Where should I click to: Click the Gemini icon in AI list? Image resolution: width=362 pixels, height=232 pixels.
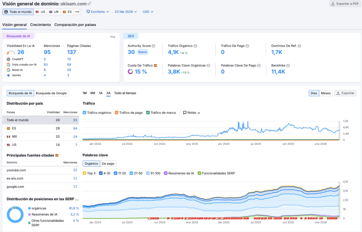[x=8, y=75]
